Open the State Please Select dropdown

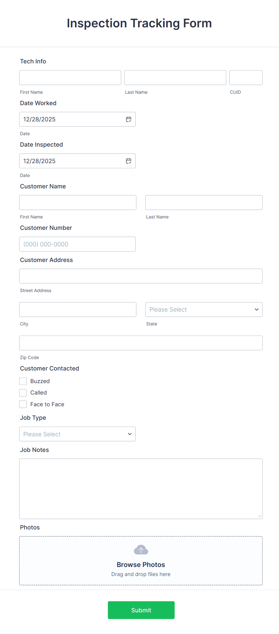tap(204, 309)
